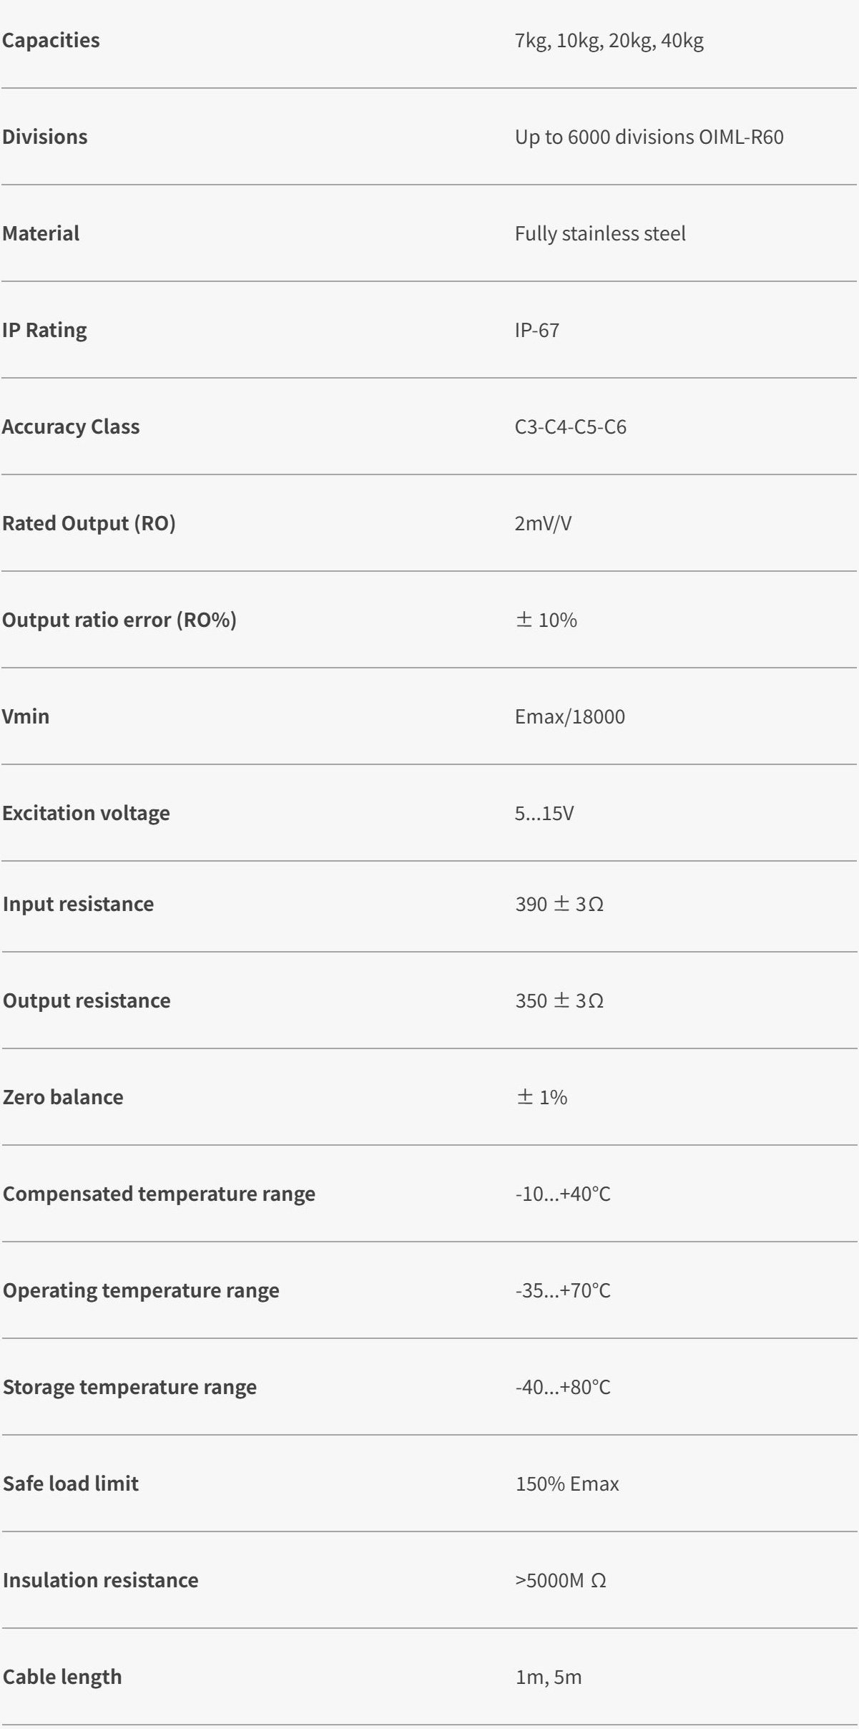Click the Zero balance label
The image size is (859, 1729).
click(x=63, y=1097)
